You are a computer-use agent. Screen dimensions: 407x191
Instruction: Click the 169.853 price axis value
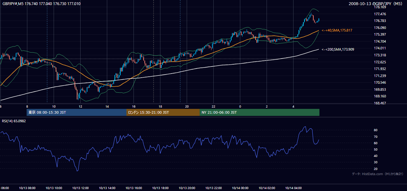point(380,89)
